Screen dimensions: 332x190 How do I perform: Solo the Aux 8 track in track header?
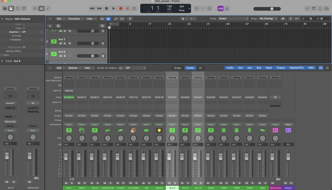65,56
